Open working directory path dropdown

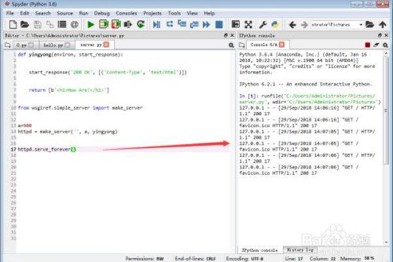click(361, 25)
